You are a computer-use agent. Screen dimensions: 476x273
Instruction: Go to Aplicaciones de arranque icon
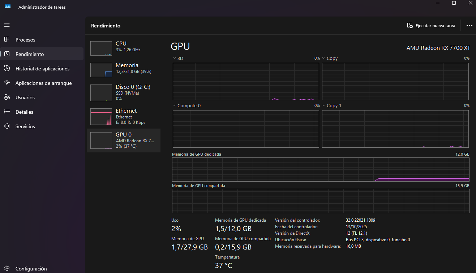coord(7,83)
